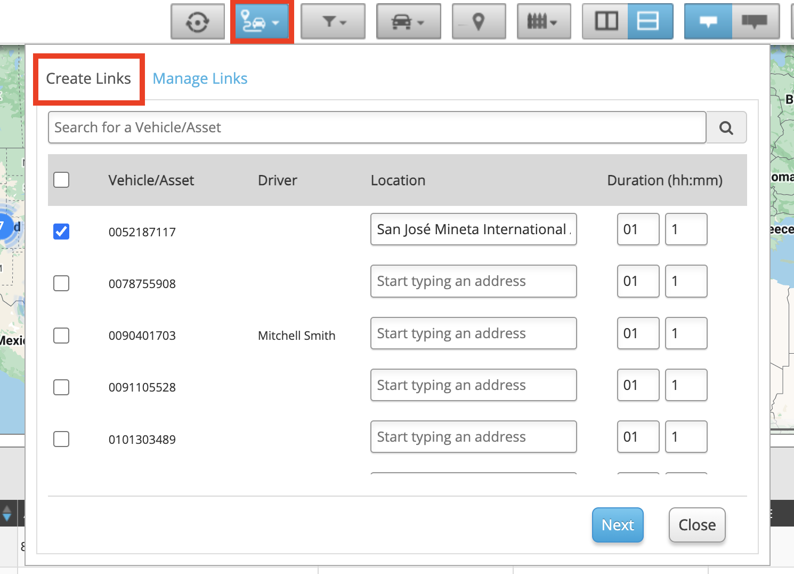Click minutes field for vehicle 0052187117
794x574 pixels.
(x=686, y=229)
